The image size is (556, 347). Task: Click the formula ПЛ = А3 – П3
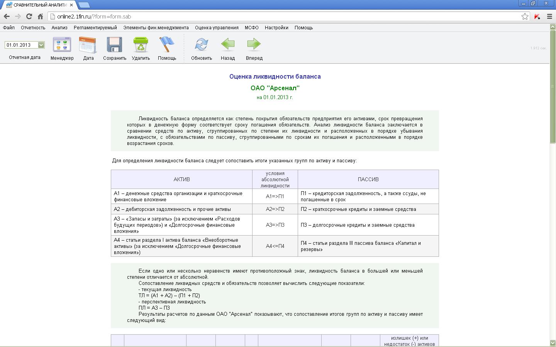point(154,308)
